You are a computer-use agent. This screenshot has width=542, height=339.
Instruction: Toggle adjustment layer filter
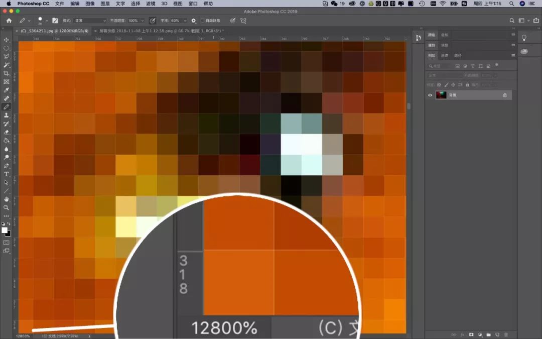pyautogui.click(x=465, y=66)
